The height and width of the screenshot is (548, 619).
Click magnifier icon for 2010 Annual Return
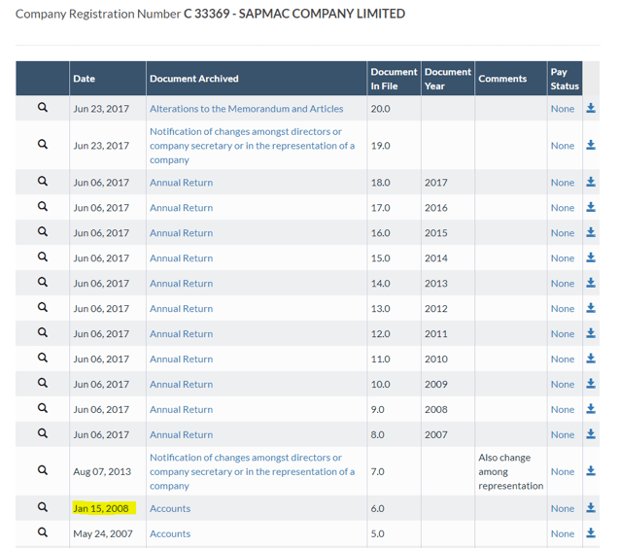point(43,359)
